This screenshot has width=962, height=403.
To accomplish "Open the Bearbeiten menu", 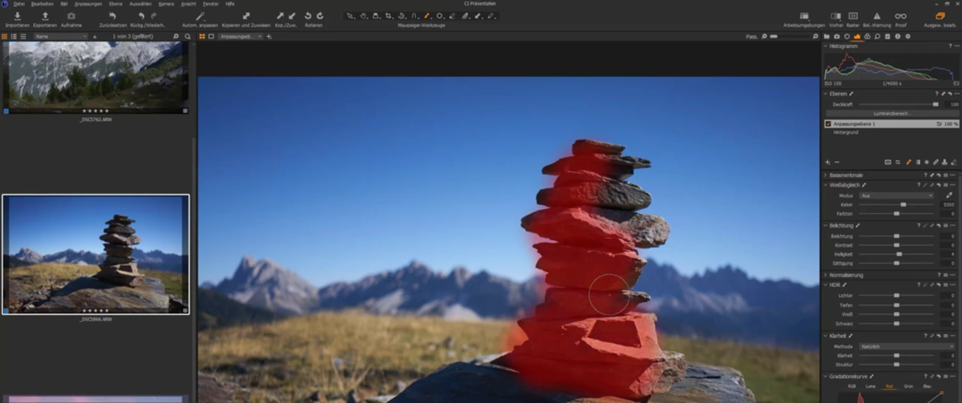I will [42, 3].
